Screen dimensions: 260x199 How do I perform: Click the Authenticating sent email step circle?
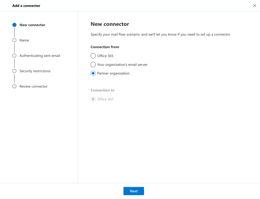pyautogui.click(x=14, y=56)
